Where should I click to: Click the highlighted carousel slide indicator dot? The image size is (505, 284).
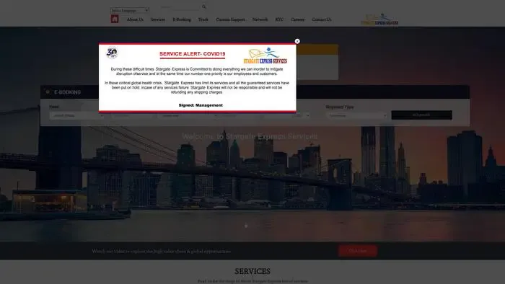coord(246,226)
